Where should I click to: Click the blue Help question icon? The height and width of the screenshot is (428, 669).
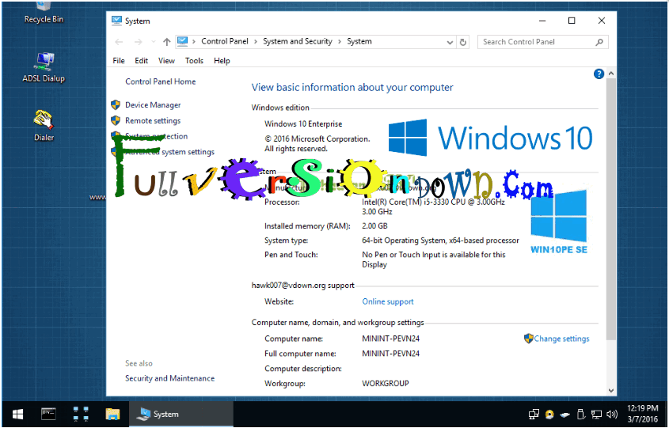[599, 74]
